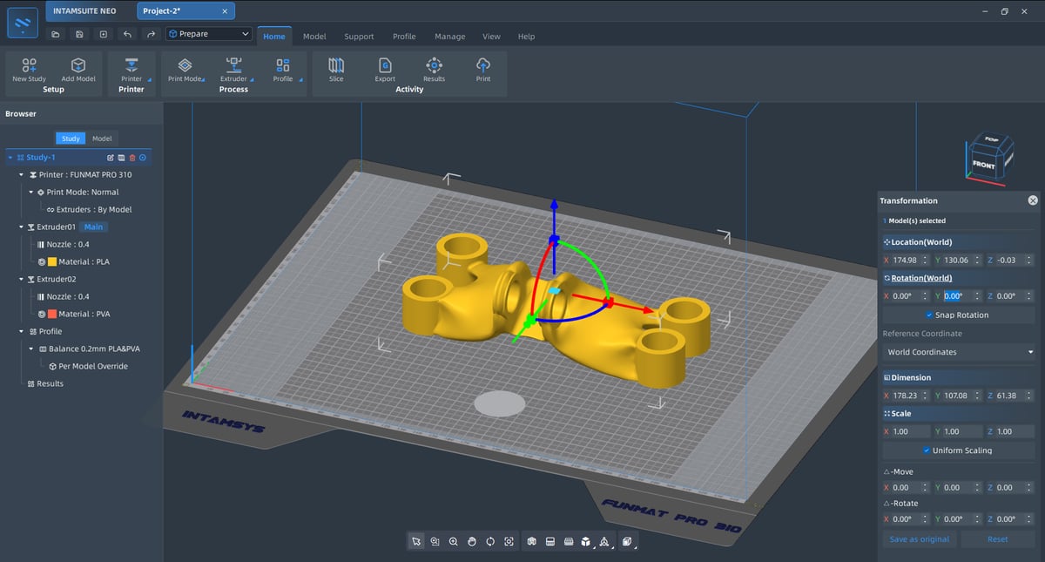Screen dimensions: 1045x562
Task: Click the edit icon on Study-1 row
Action: (x=111, y=158)
